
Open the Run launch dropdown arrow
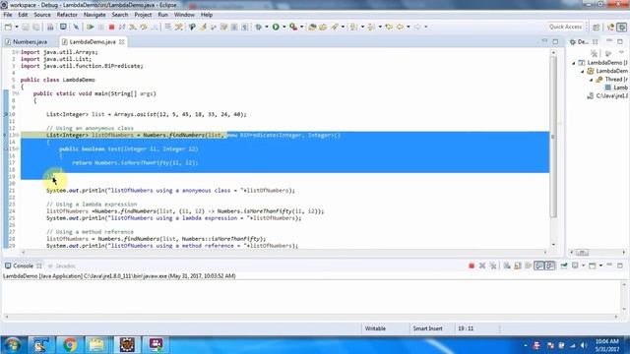pyautogui.click(x=283, y=27)
